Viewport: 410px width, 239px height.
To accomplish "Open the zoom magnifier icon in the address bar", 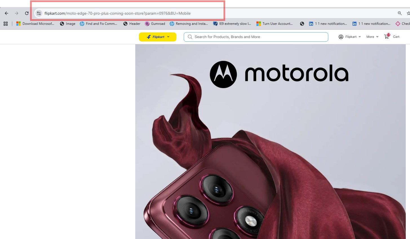I will (x=400, y=13).
